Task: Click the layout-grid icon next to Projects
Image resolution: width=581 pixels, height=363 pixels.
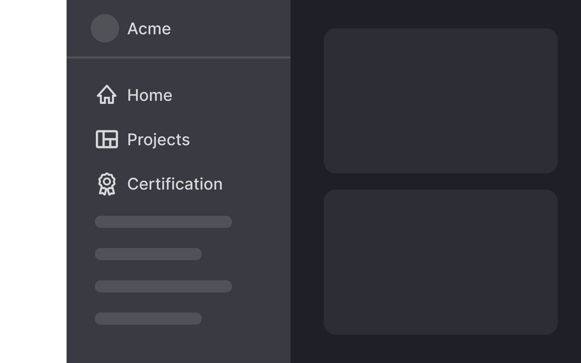Action: [x=106, y=139]
